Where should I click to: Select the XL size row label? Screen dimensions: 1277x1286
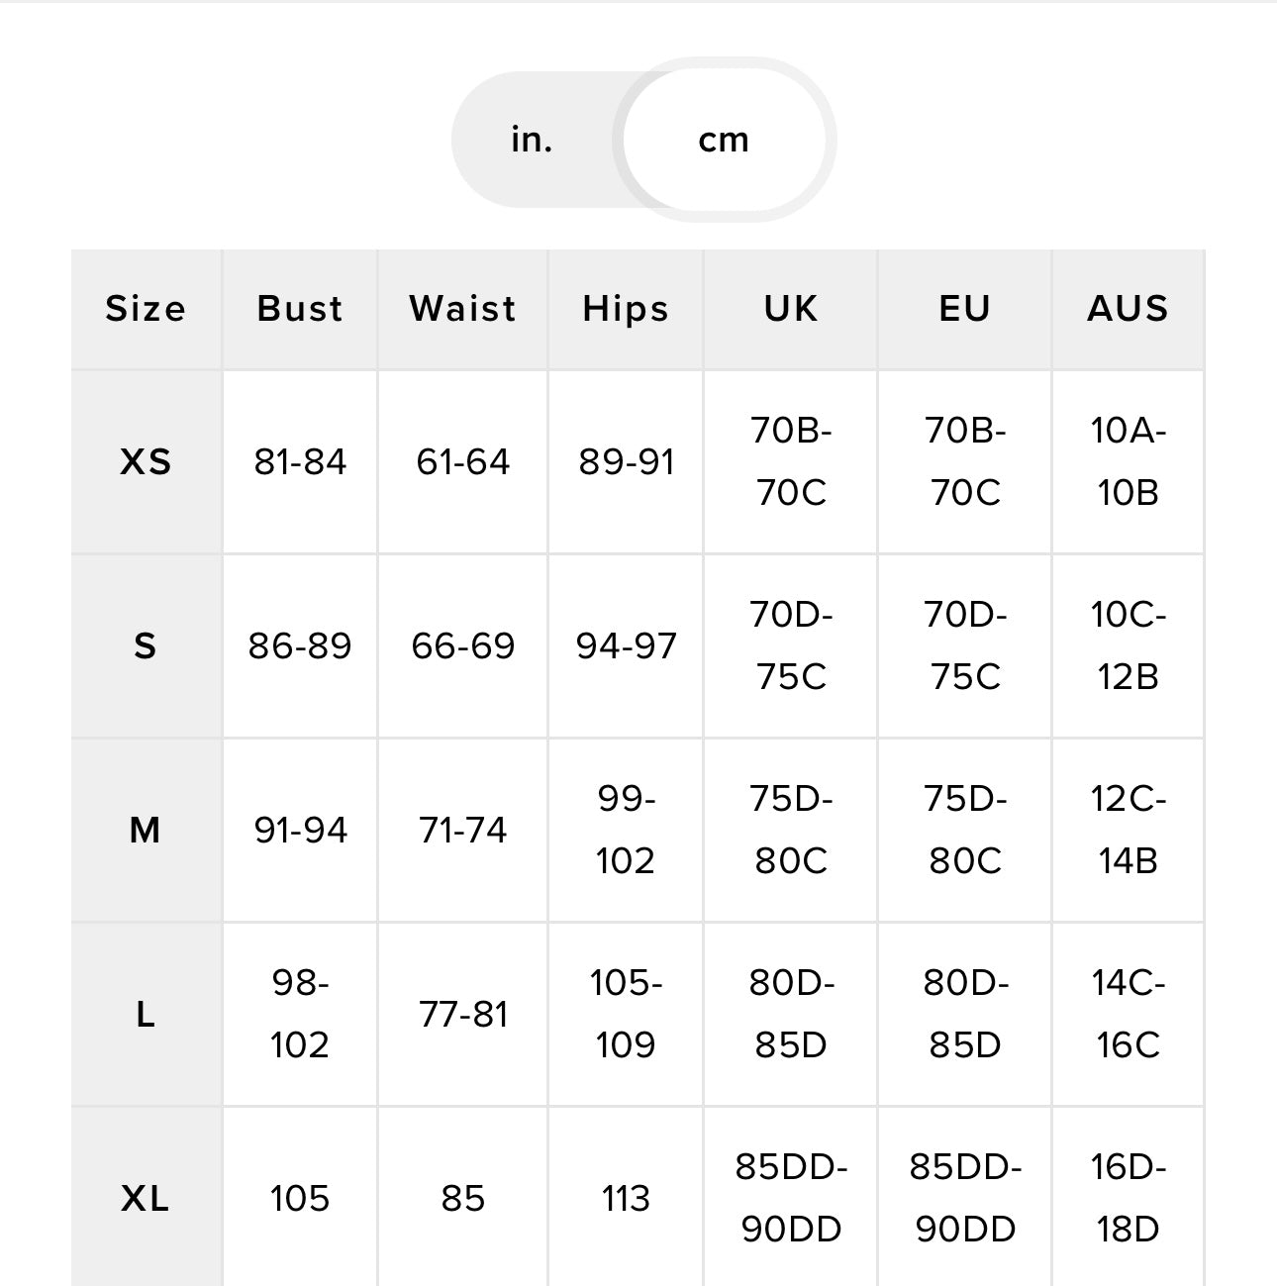[x=146, y=1199]
